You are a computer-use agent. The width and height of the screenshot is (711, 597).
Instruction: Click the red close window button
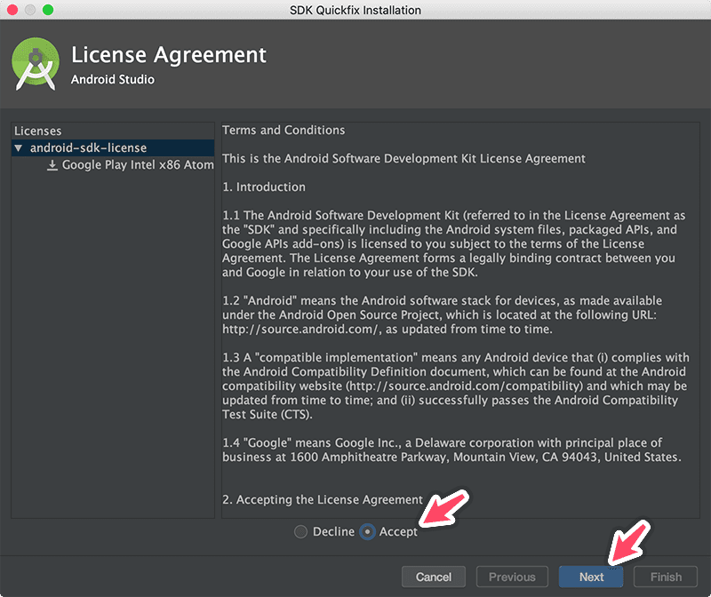(x=12, y=10)
